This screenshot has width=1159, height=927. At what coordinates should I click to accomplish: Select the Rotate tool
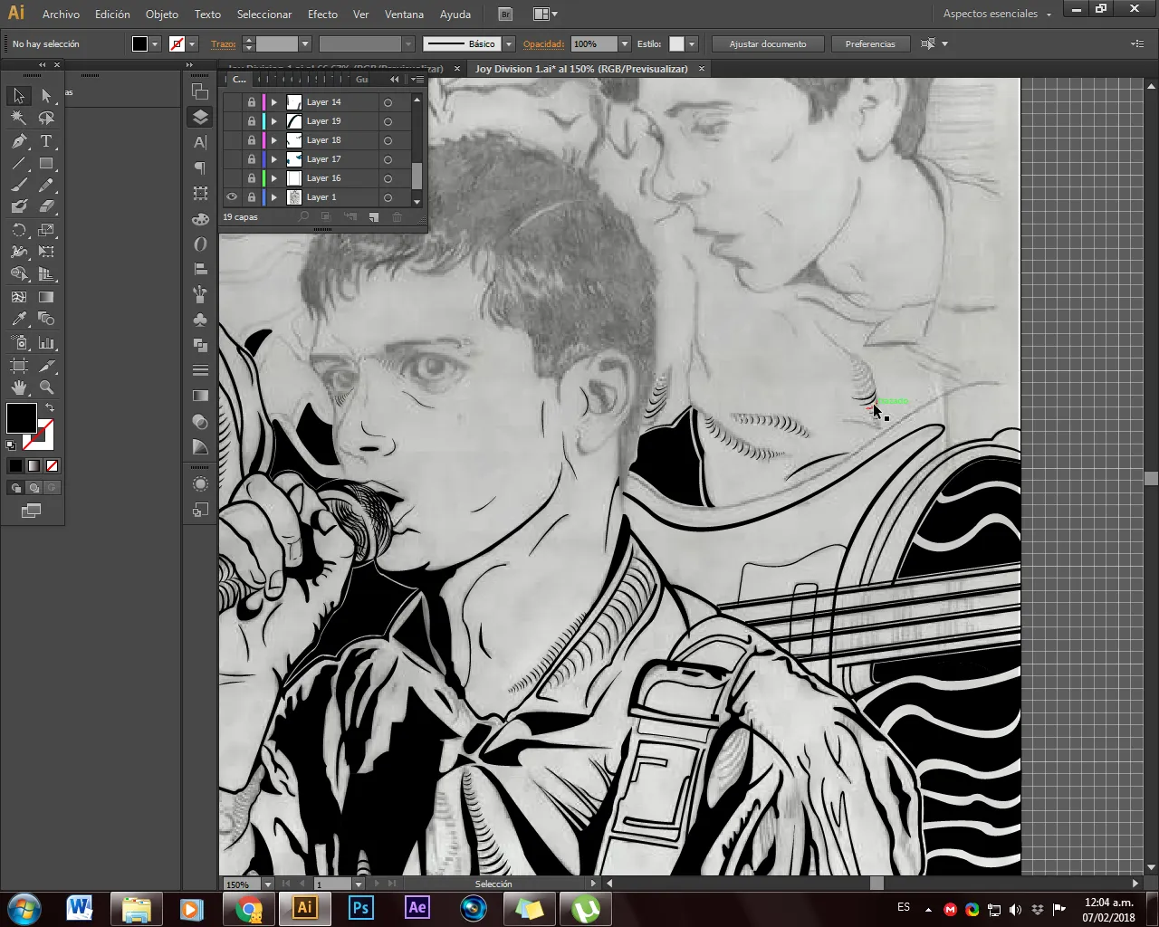(19, 230)
